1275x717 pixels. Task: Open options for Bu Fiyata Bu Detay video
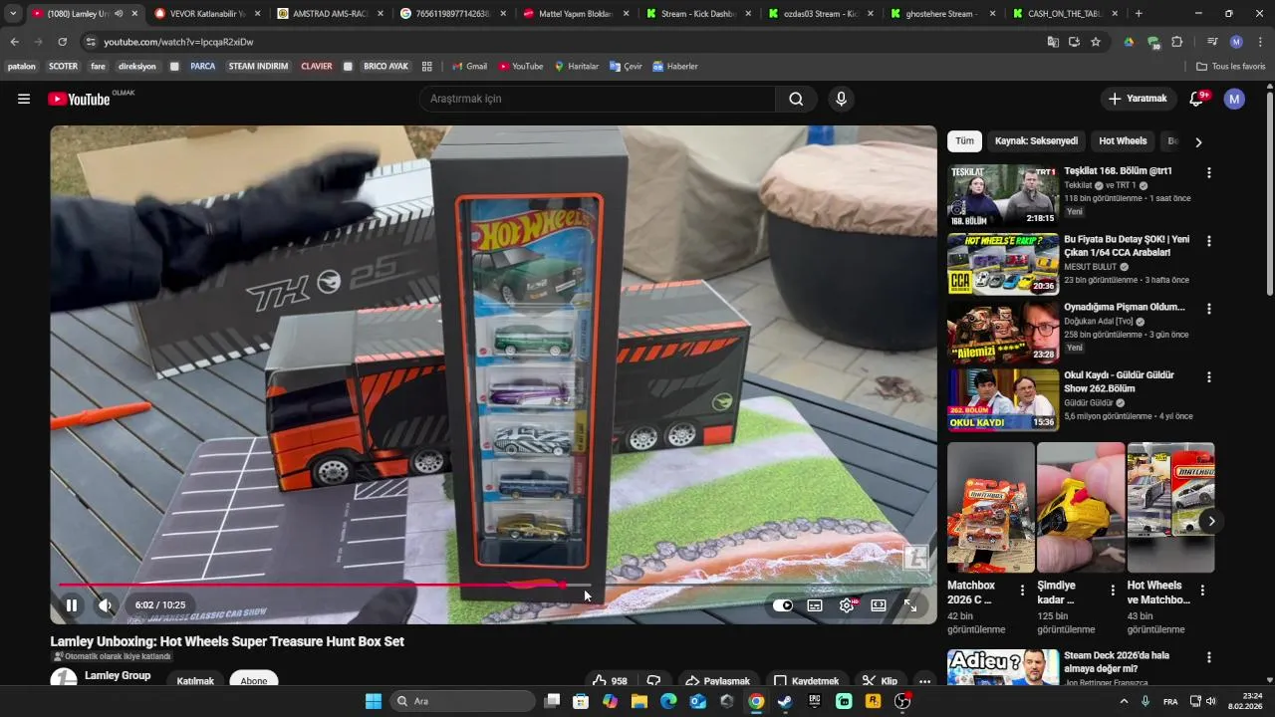coord(1209,241)
